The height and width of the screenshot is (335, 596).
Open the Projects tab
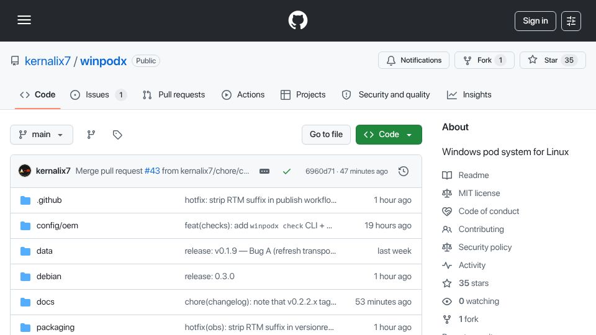(x=303, y=94)
